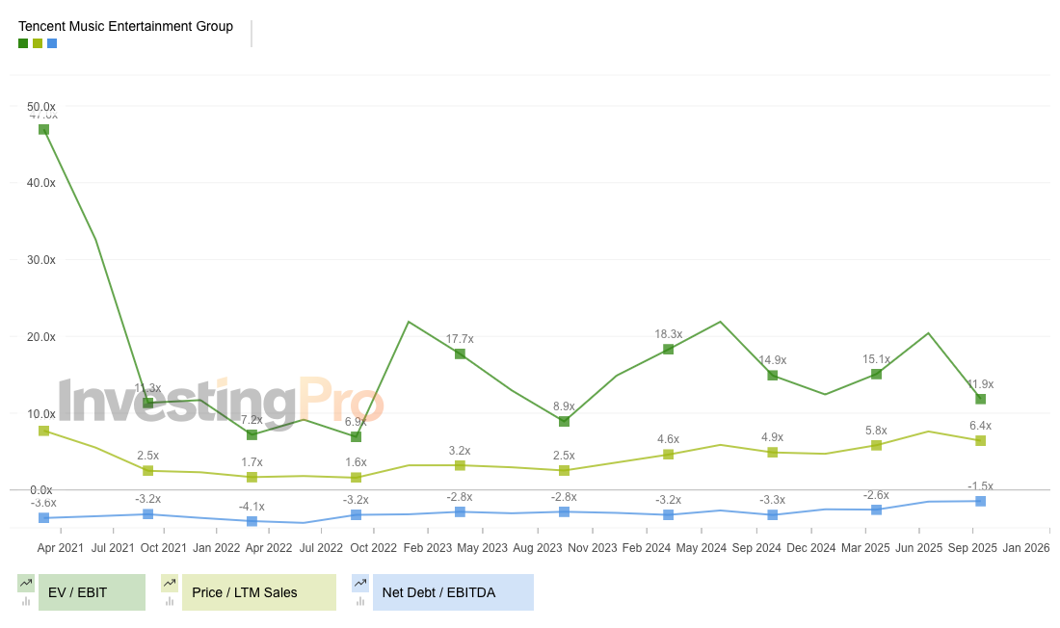Click the bar chart icon for EV / EBIT
The height and width of the screenshot is (628, 1060).
coord(26,602)
